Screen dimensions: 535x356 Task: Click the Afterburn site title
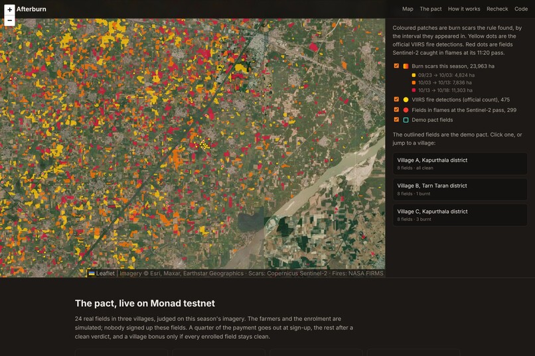pos(31,9)
